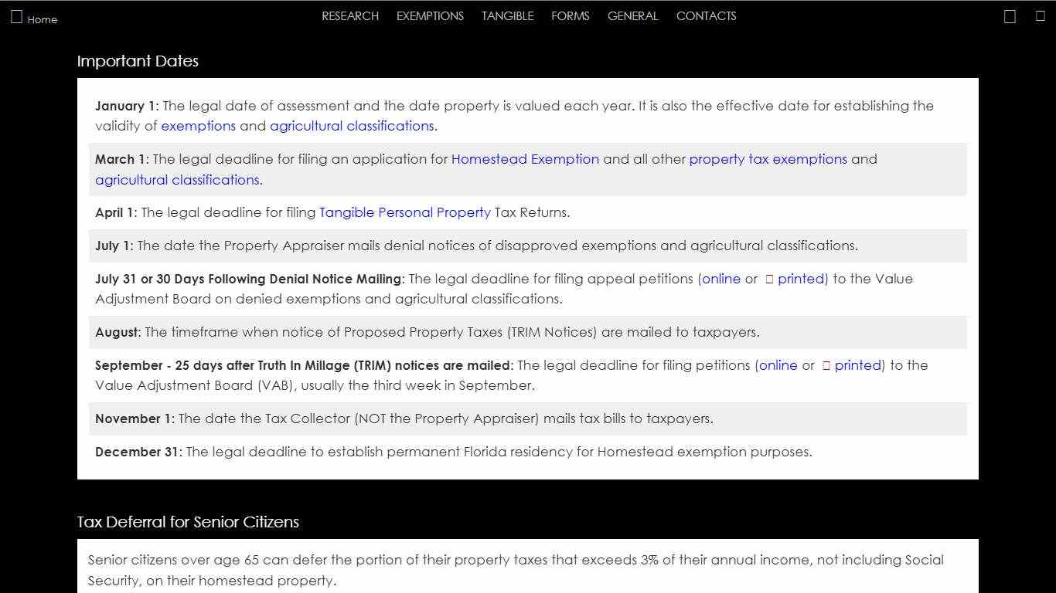Open the EXEMPTIONS menu

coord(430,16)
